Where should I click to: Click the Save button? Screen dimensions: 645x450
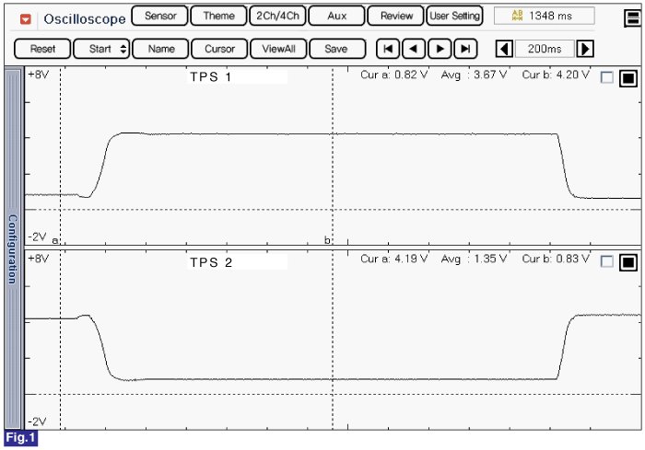336,49
